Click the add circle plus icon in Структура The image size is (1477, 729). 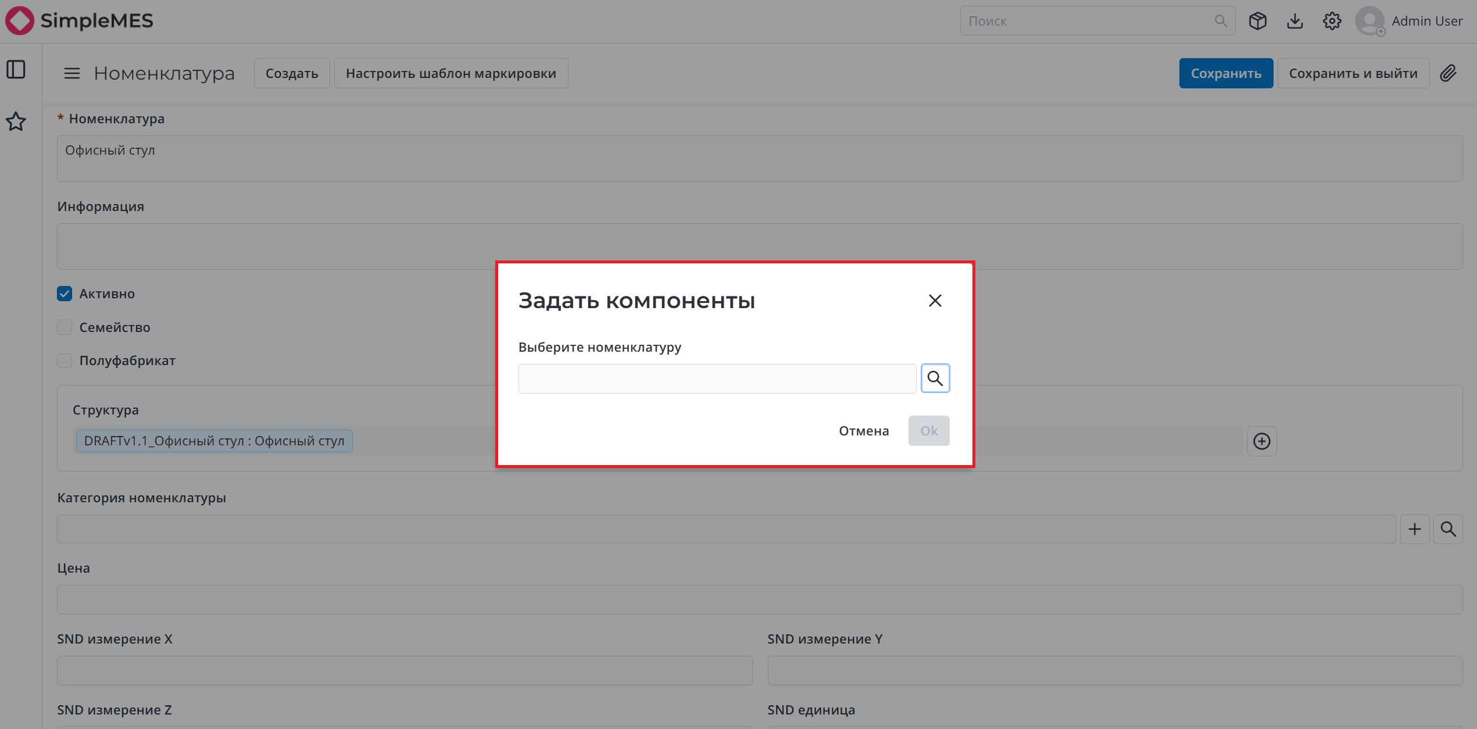click(1262, 441)
